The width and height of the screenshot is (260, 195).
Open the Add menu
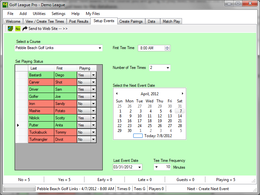click(x=23, y=14)
